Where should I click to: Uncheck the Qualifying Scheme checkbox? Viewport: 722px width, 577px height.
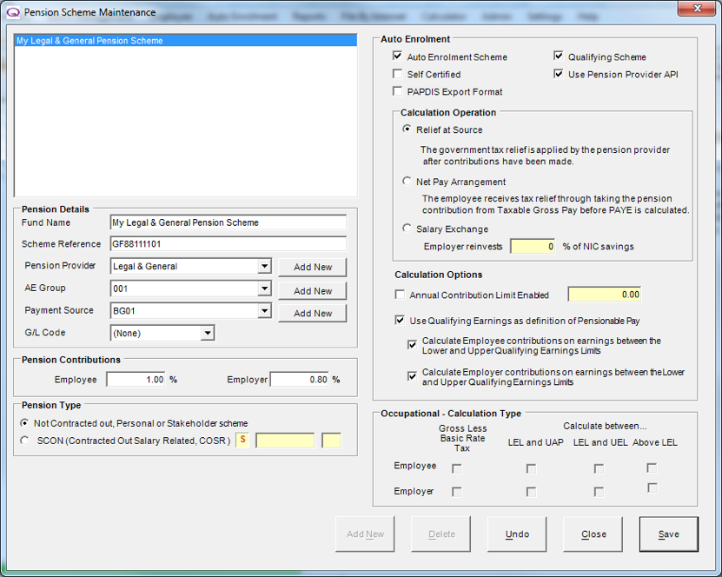[x=560, y=56]
